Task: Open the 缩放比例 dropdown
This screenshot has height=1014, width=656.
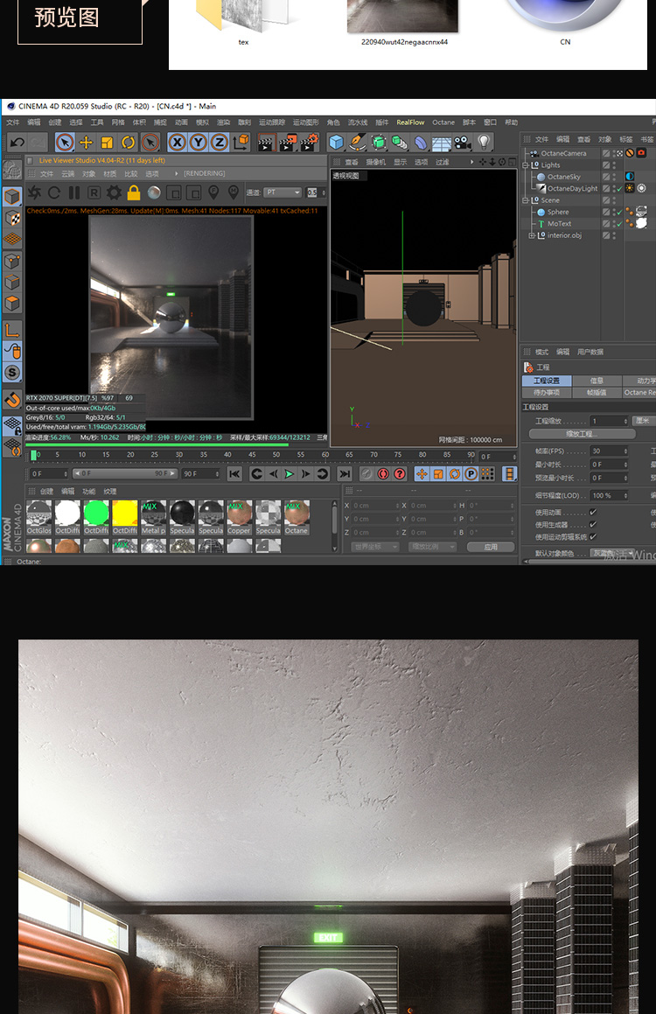Action: coord(433,547)
